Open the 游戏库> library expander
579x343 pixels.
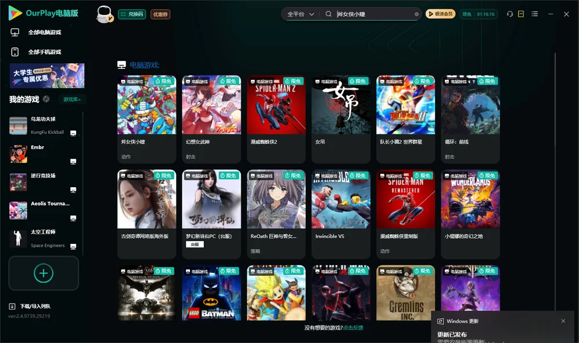coord(72,100)
